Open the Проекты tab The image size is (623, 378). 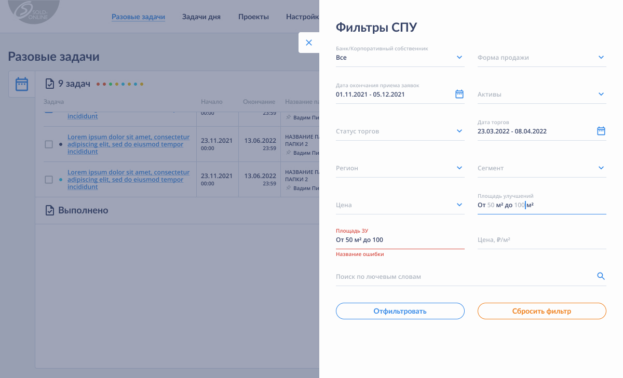pos(253,17)
